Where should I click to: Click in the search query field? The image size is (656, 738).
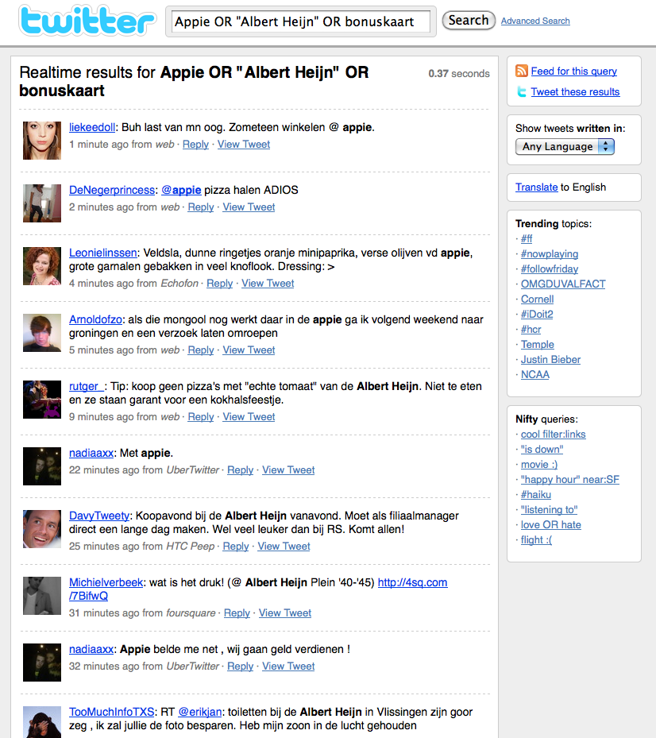point(301,22)
